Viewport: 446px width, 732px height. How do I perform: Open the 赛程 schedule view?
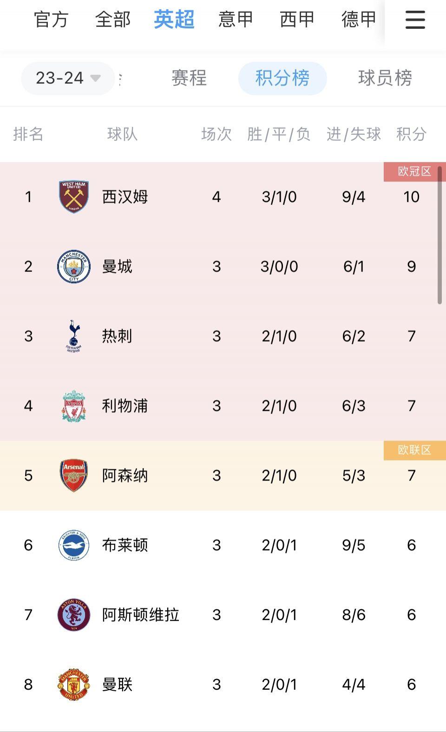coord(189,78)
